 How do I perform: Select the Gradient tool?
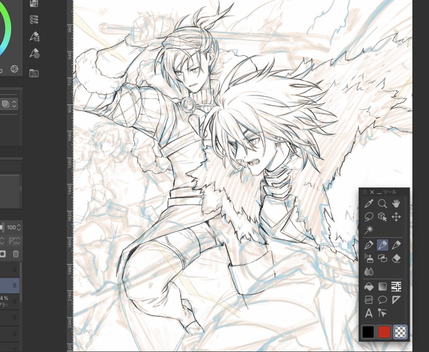[x=382, y=287]
